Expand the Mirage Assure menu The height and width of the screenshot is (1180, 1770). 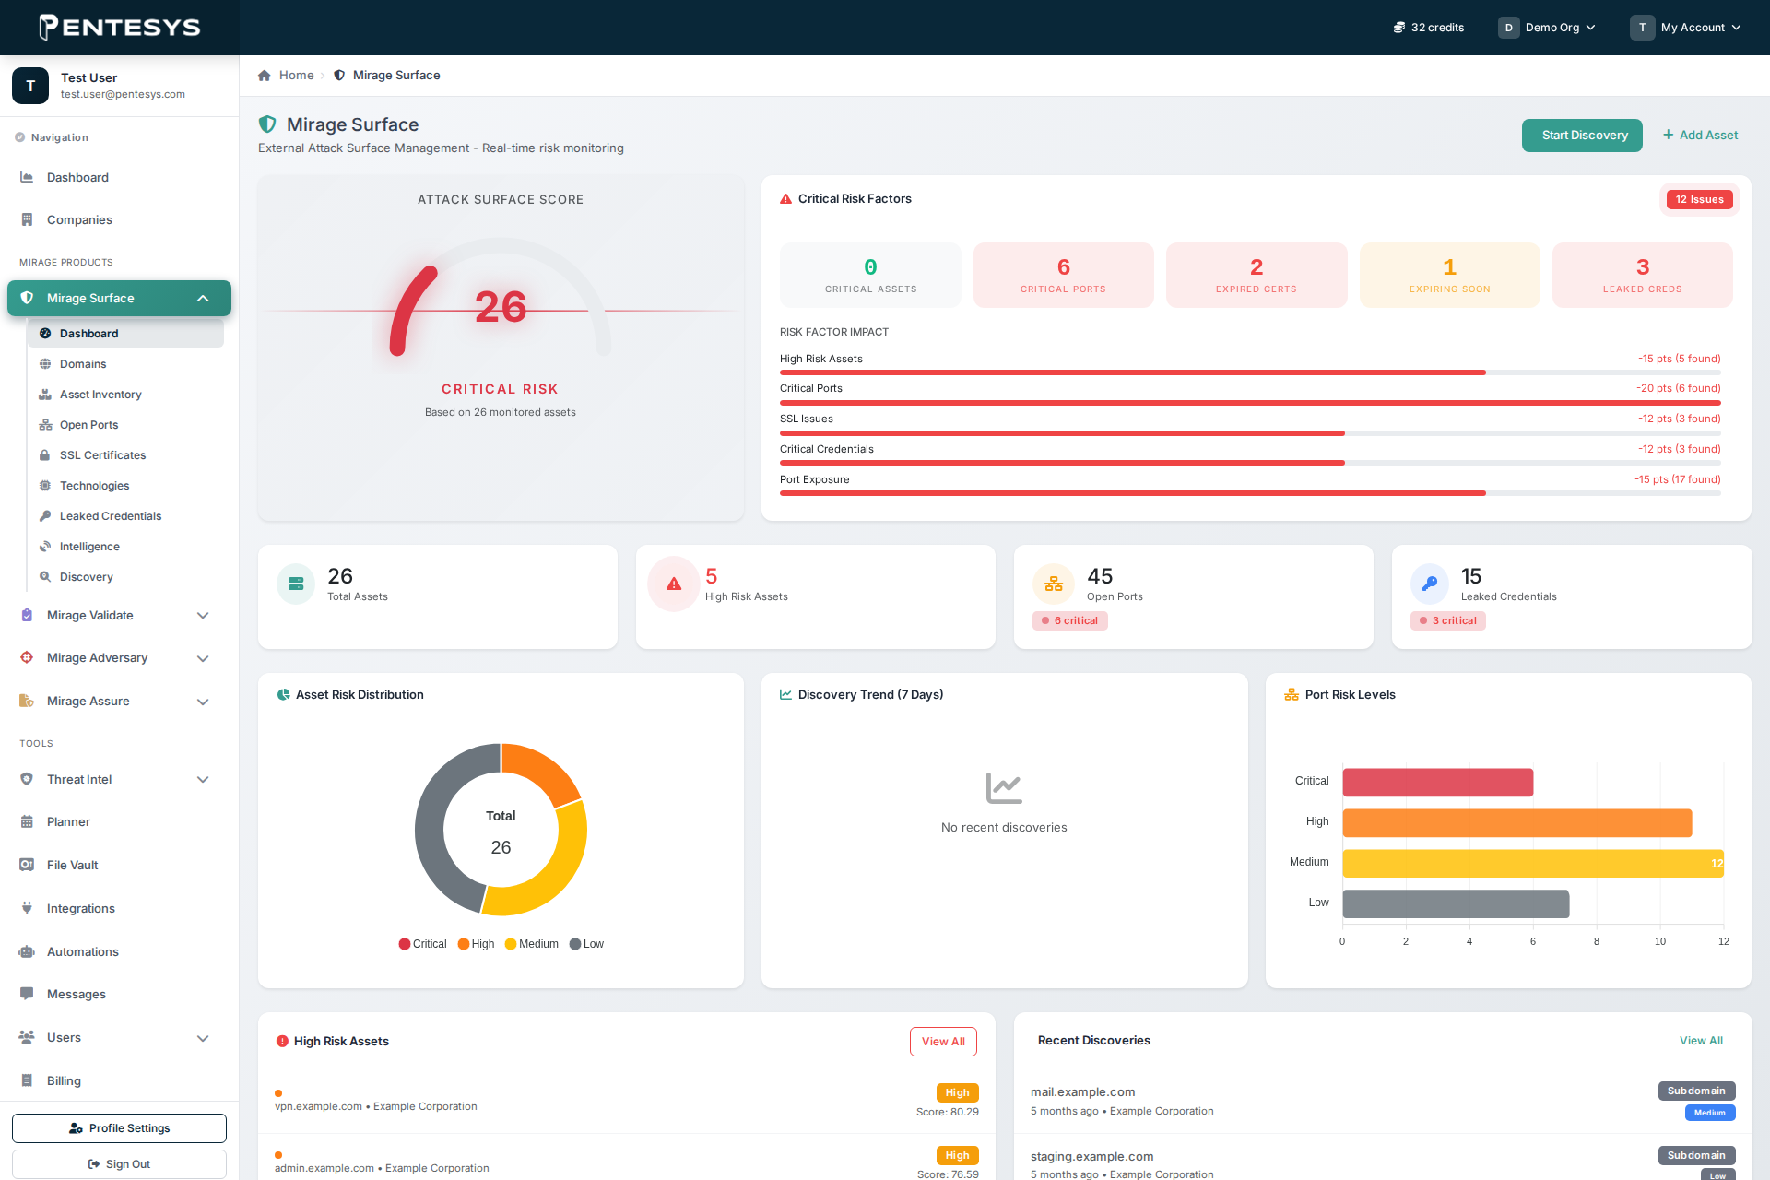(203, 702)
